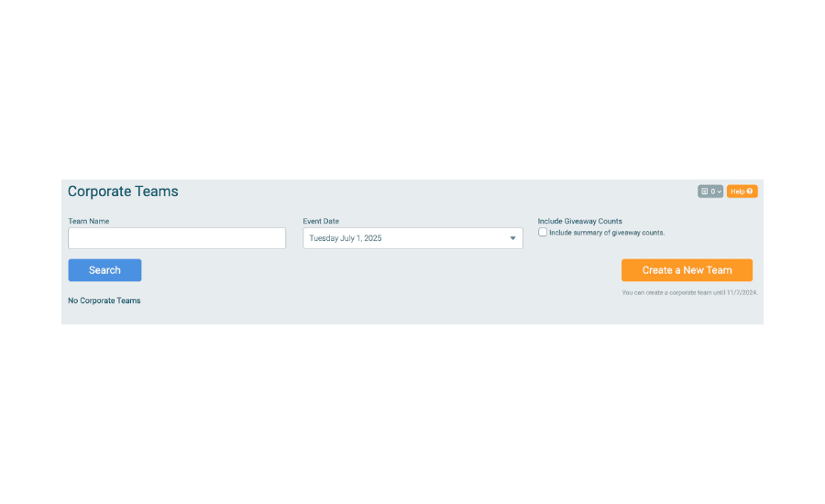The width and height of the screenshot is (825, 504).
Task: Open the gray 0 counter dropdown
Action: [710, 192]
